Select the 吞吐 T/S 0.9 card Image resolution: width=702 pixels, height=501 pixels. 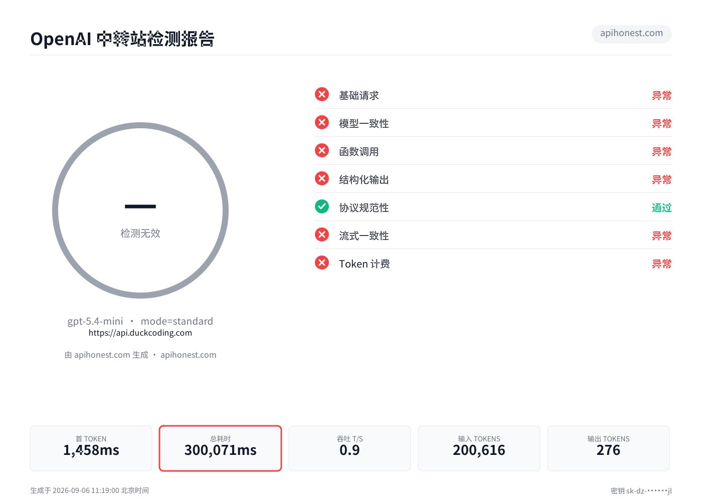pyautogui.click(x=349, y=448)
